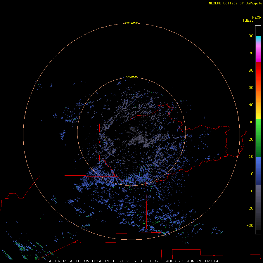Click the 30 value on the dBZ scale
263x263 pixels.
(x=251, y=122)
